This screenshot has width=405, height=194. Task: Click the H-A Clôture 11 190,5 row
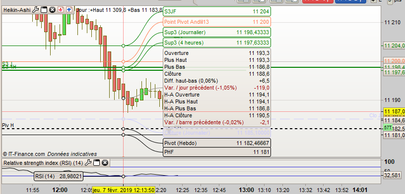(217, 115)
